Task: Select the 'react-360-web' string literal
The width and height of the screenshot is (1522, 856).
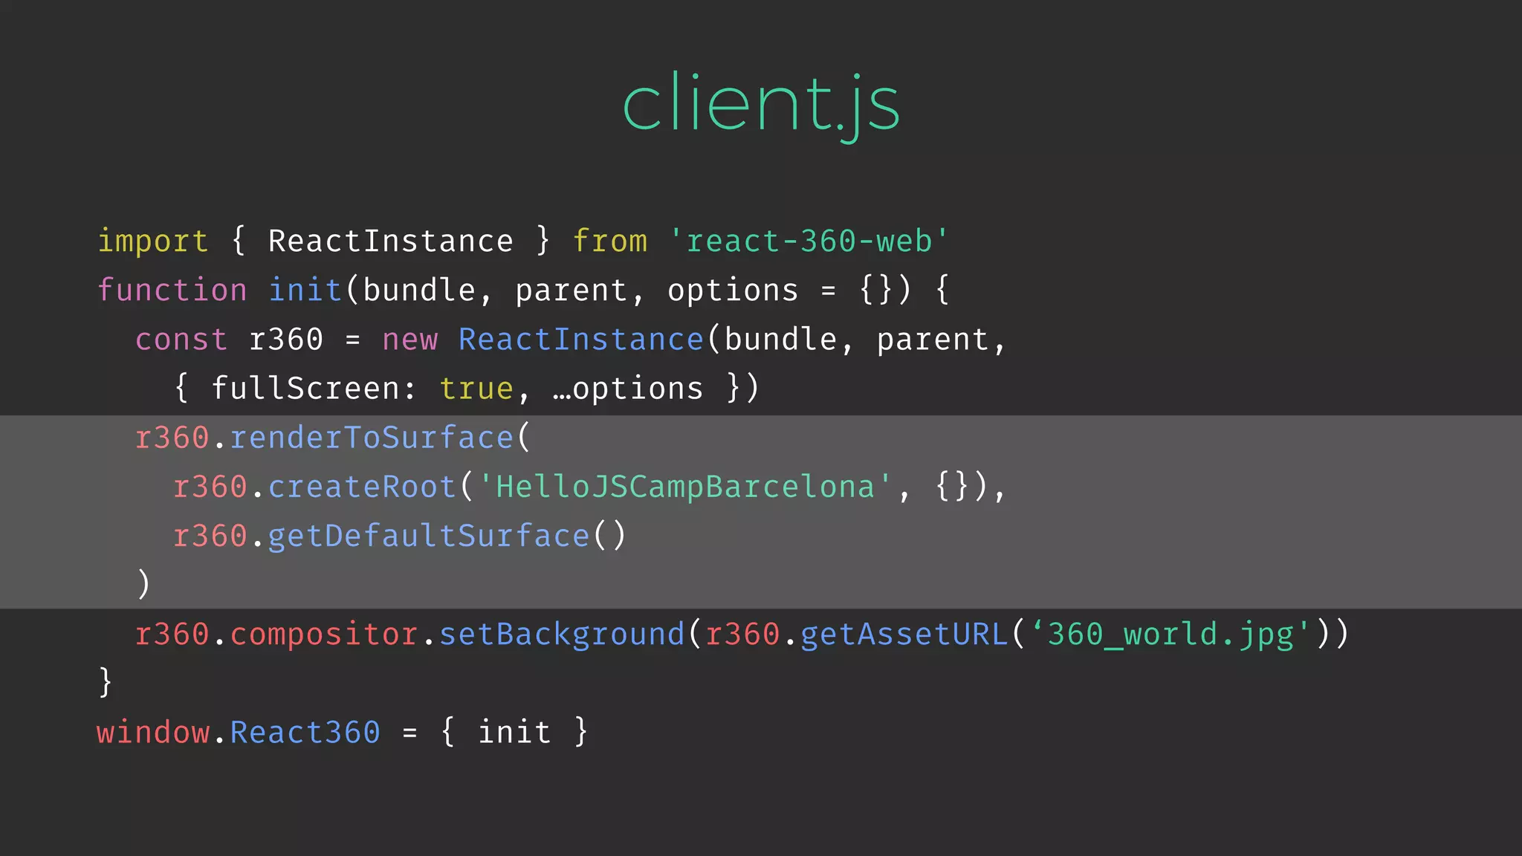Action: point(809,241)
